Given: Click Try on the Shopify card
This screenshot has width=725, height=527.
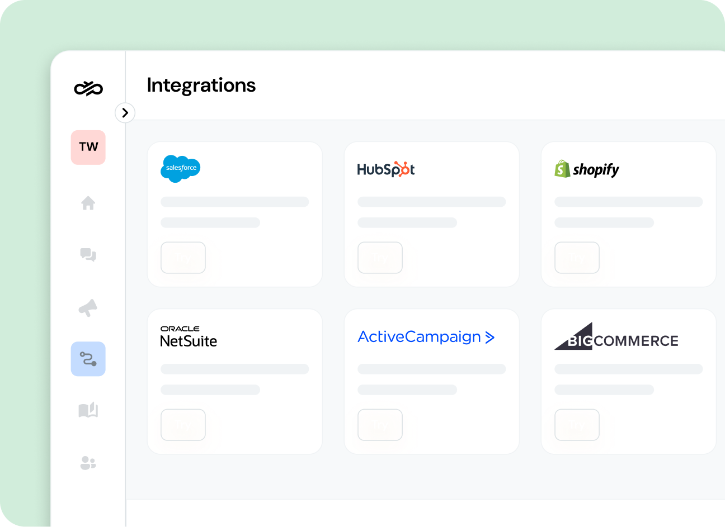Looking at the screenshot, I should pyautogui.click(x=577, y=258).
